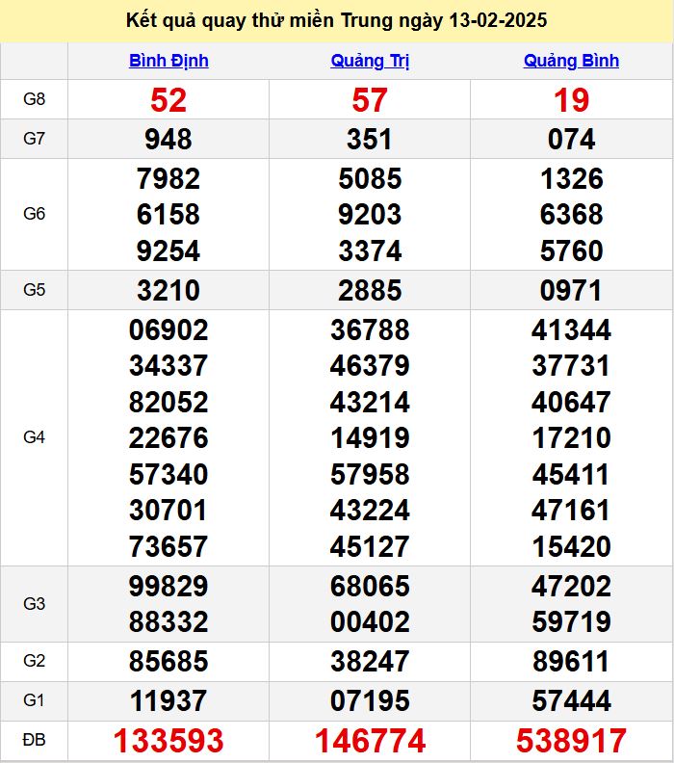Click special prize number 538917
This screenshot has width=674, height=763.
pyautogui.click(x=571, y=741)
